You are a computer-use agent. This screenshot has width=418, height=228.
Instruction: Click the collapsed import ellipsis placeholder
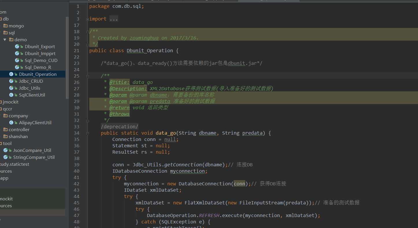pos(114,19)
